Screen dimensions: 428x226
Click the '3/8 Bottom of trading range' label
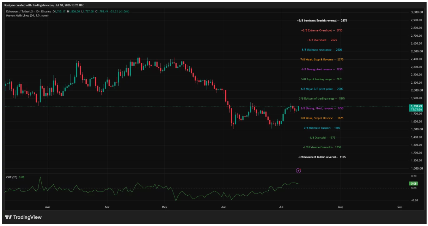coord(322,99)
